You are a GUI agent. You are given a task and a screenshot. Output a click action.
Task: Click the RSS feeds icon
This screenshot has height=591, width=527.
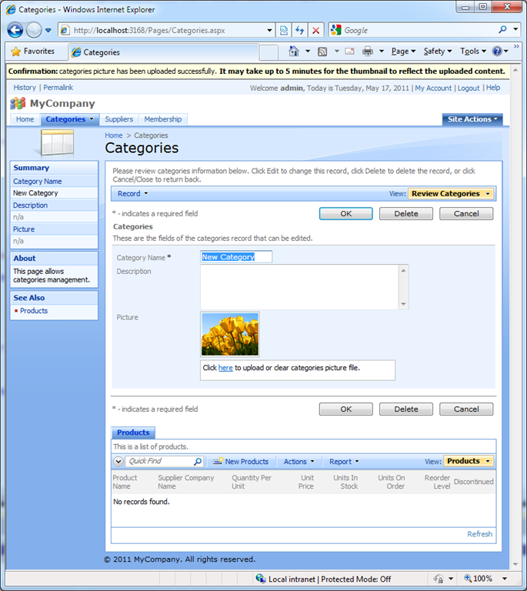[322, 52]
